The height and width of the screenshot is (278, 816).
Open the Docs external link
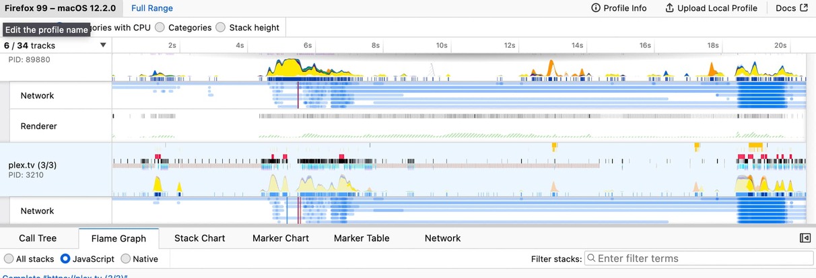791,8
